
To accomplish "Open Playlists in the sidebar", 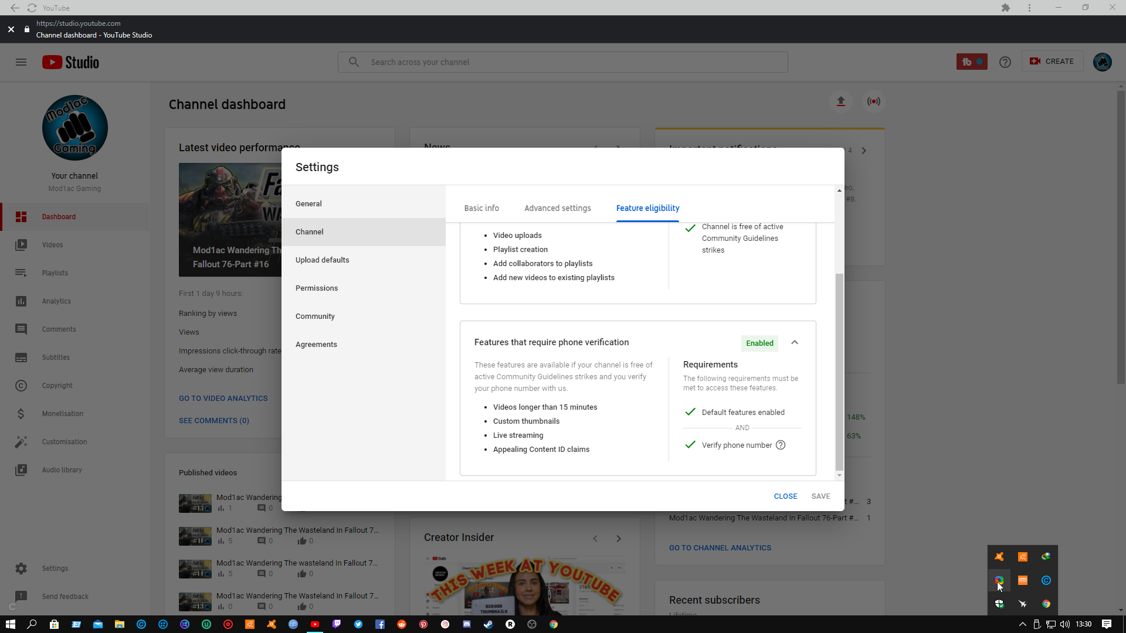I will (75, 273).
